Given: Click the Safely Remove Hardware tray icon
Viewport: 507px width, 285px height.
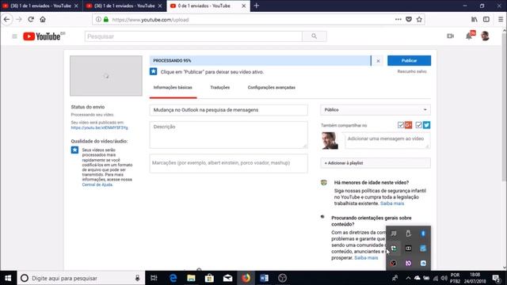Looking at the screenshot, I should (409, 234).
